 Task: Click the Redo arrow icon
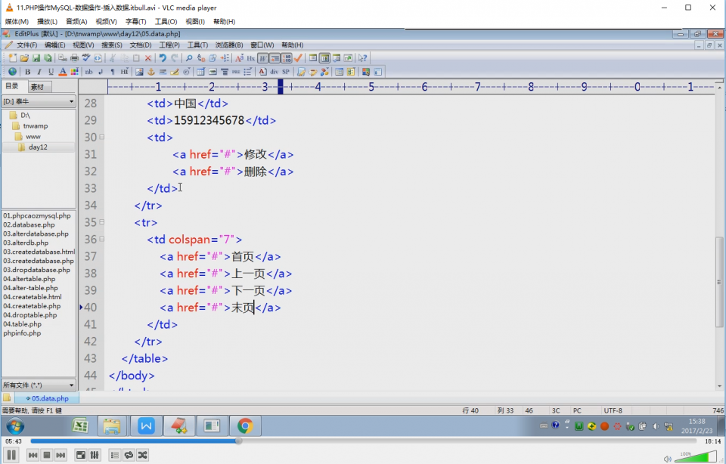tap(175, 58)
